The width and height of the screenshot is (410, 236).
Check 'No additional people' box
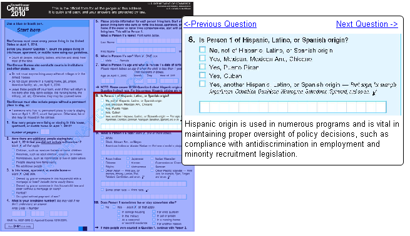point(13,166)
